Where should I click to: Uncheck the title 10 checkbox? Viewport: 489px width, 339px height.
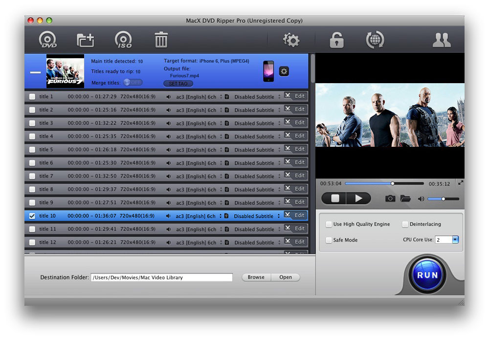click(32, 216)
